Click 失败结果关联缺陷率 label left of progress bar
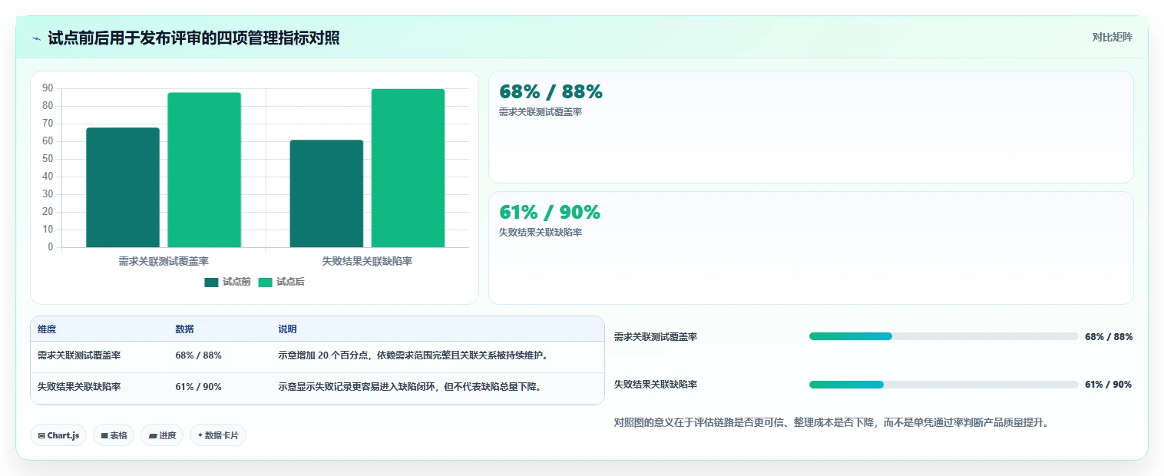1164x476 pixels. click(656, 385)
